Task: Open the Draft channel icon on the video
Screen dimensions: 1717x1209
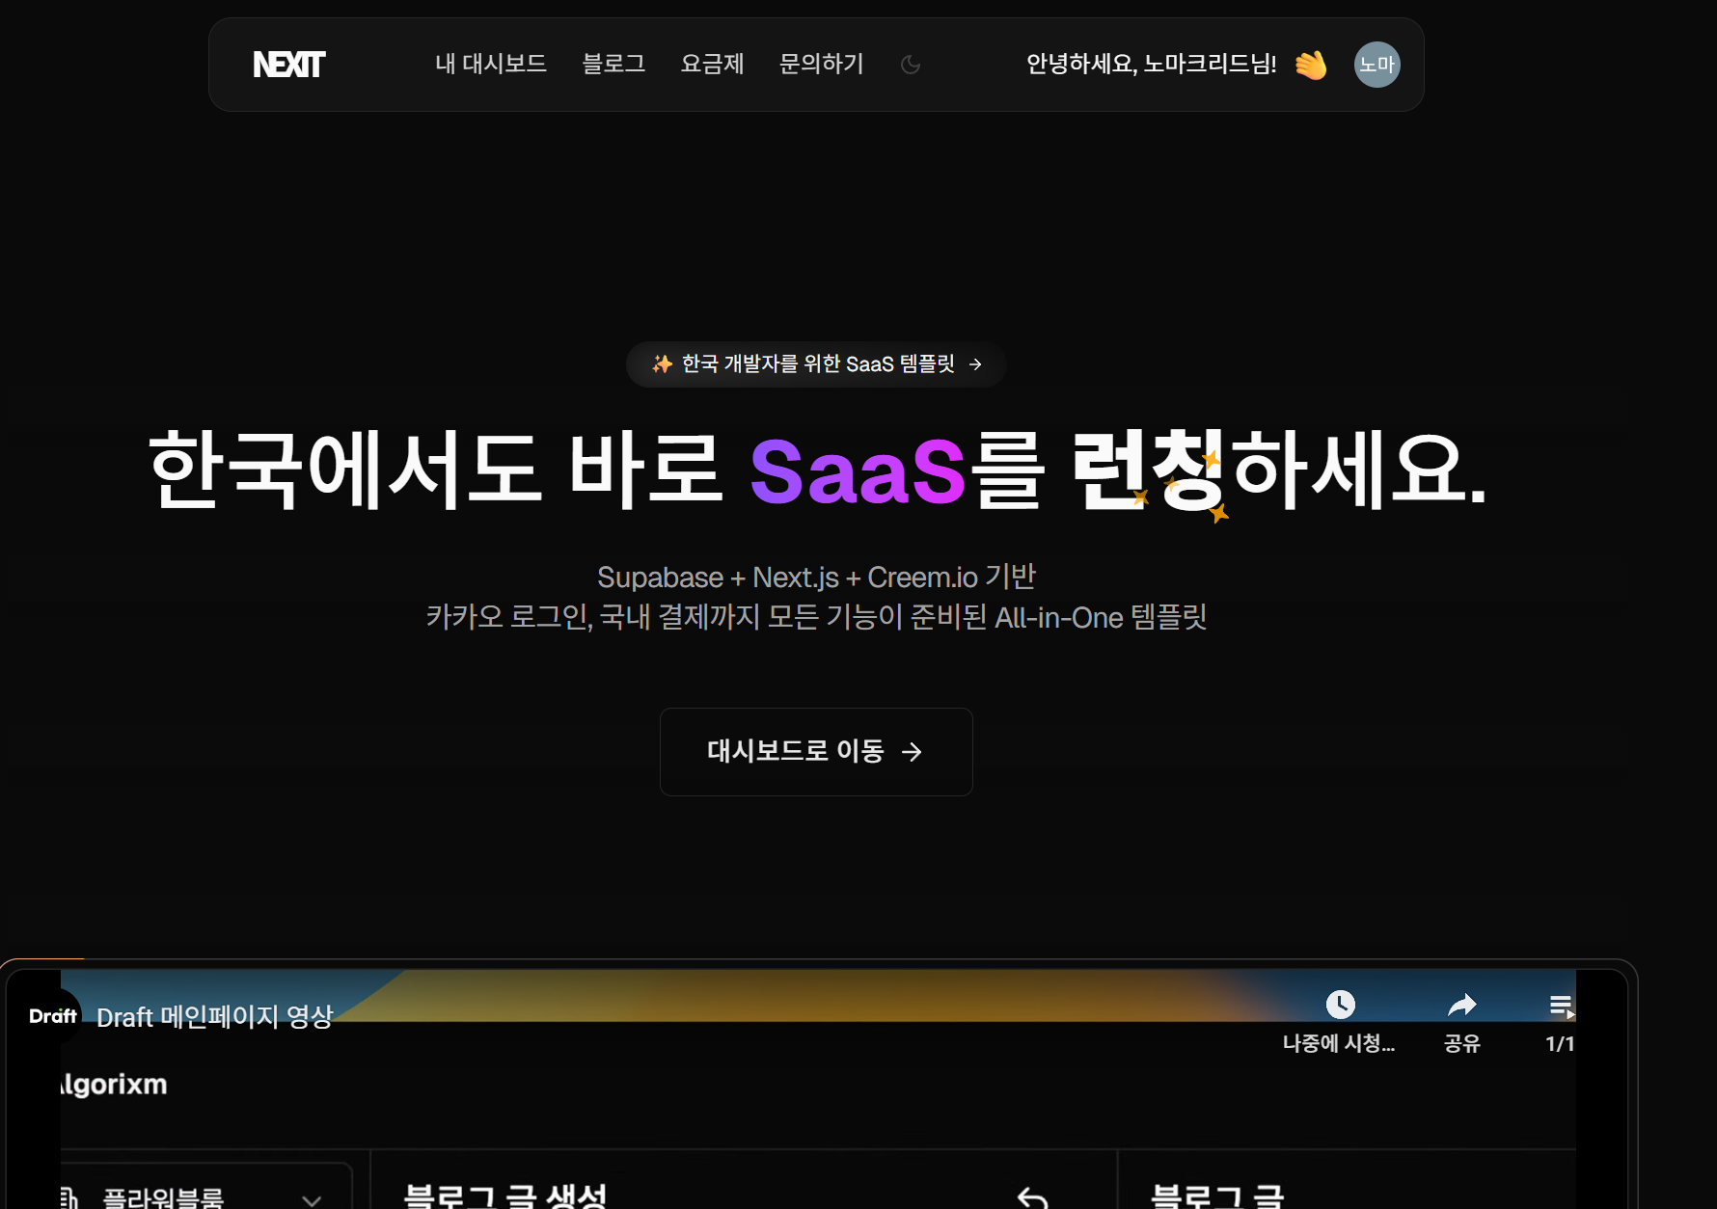Action: click(53, 1015)
